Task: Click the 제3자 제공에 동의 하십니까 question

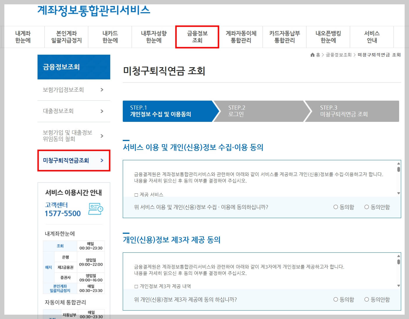Action: tap(185, 300)
